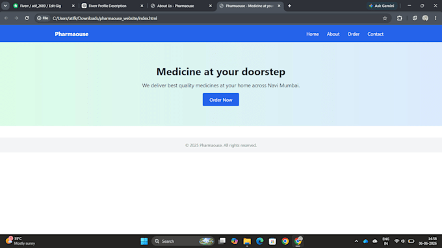Open Task View on taskbar
The height and width of the screenshot is (248, 442).
coord(222,241)
